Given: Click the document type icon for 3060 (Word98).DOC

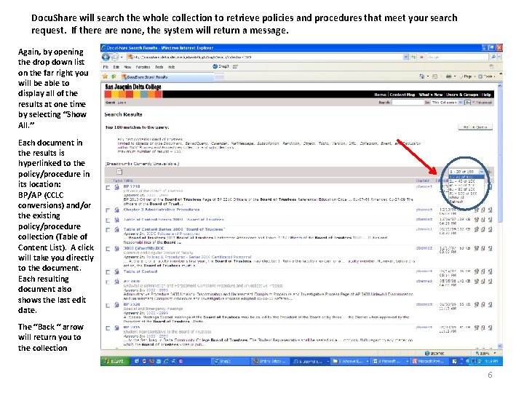Looking at the screenshot, I should click(116, 249).
